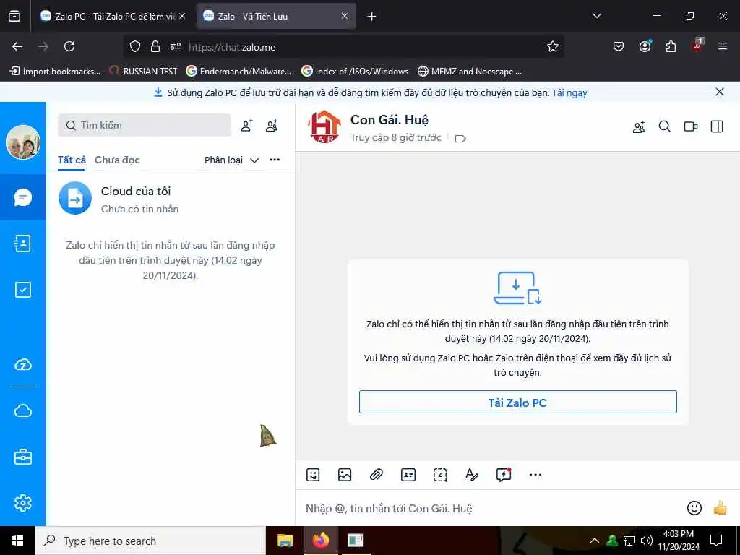
Task: Expand the Phân loại dropdown
Action: point(232,160)
